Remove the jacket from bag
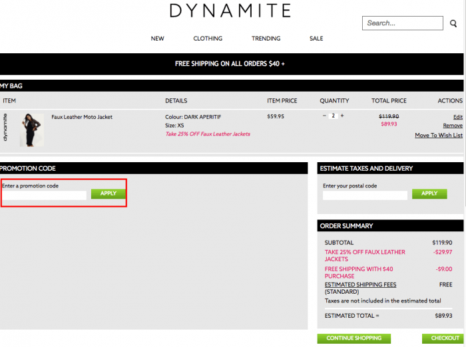The width and height of the screenshot is (466, 347). click(x=453, y=126)
